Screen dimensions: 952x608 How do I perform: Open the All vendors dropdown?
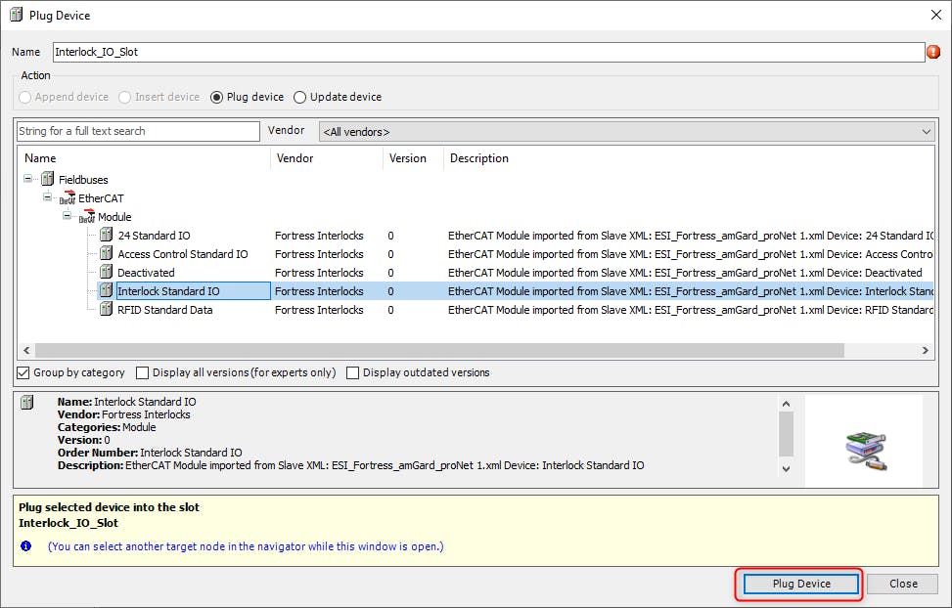point(626,132)
